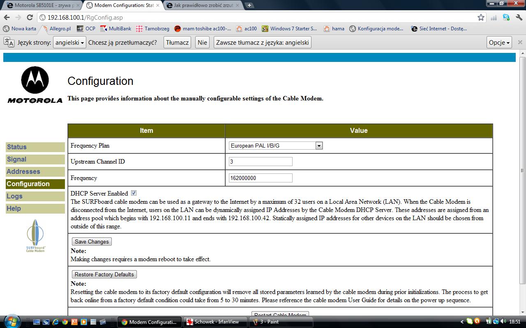526x328 pixels.
Task: Close the Motorola SB5101E tab
Action: (78, 6)
